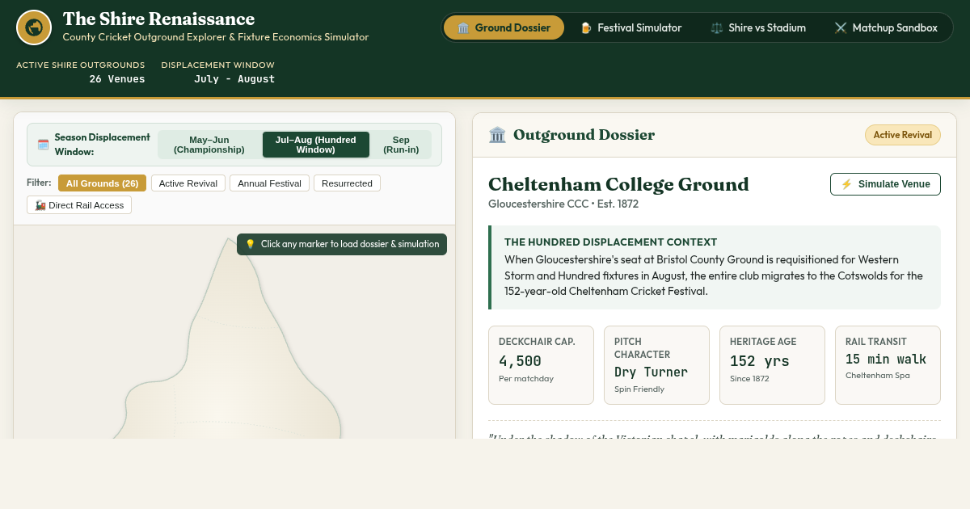Click the train icon in Direct Rail Access
The height and width of the screenshot is (509, 970).
(40, 205)
